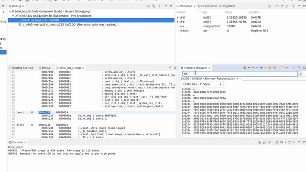The width and height of the screenshot is (306, 172).
Task: Expand variable e in Variables view
Action: 178,22
